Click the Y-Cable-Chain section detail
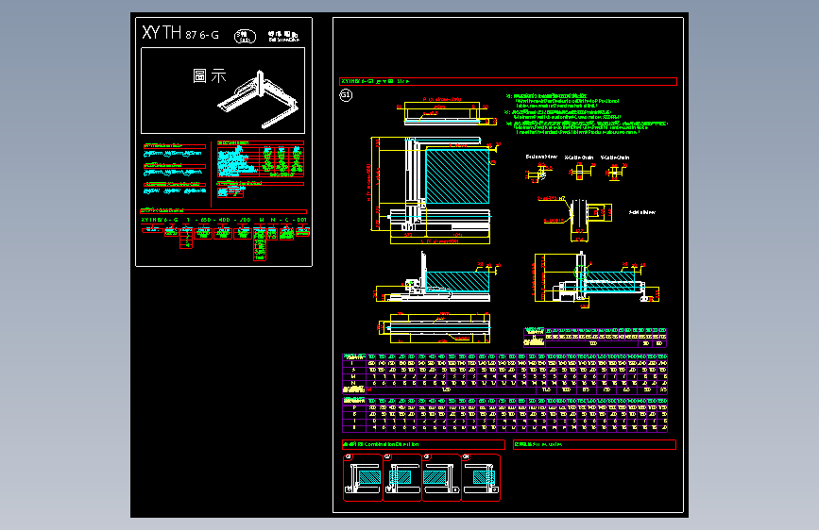 (x=615, y=168)
